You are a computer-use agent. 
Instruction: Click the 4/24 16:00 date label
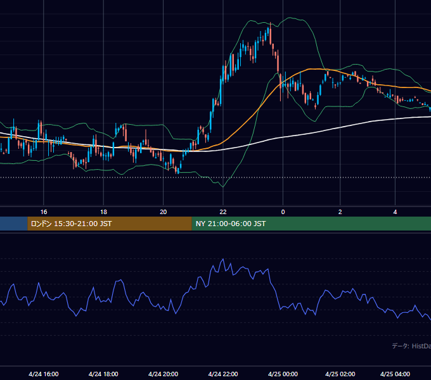(x=44, y=374)
